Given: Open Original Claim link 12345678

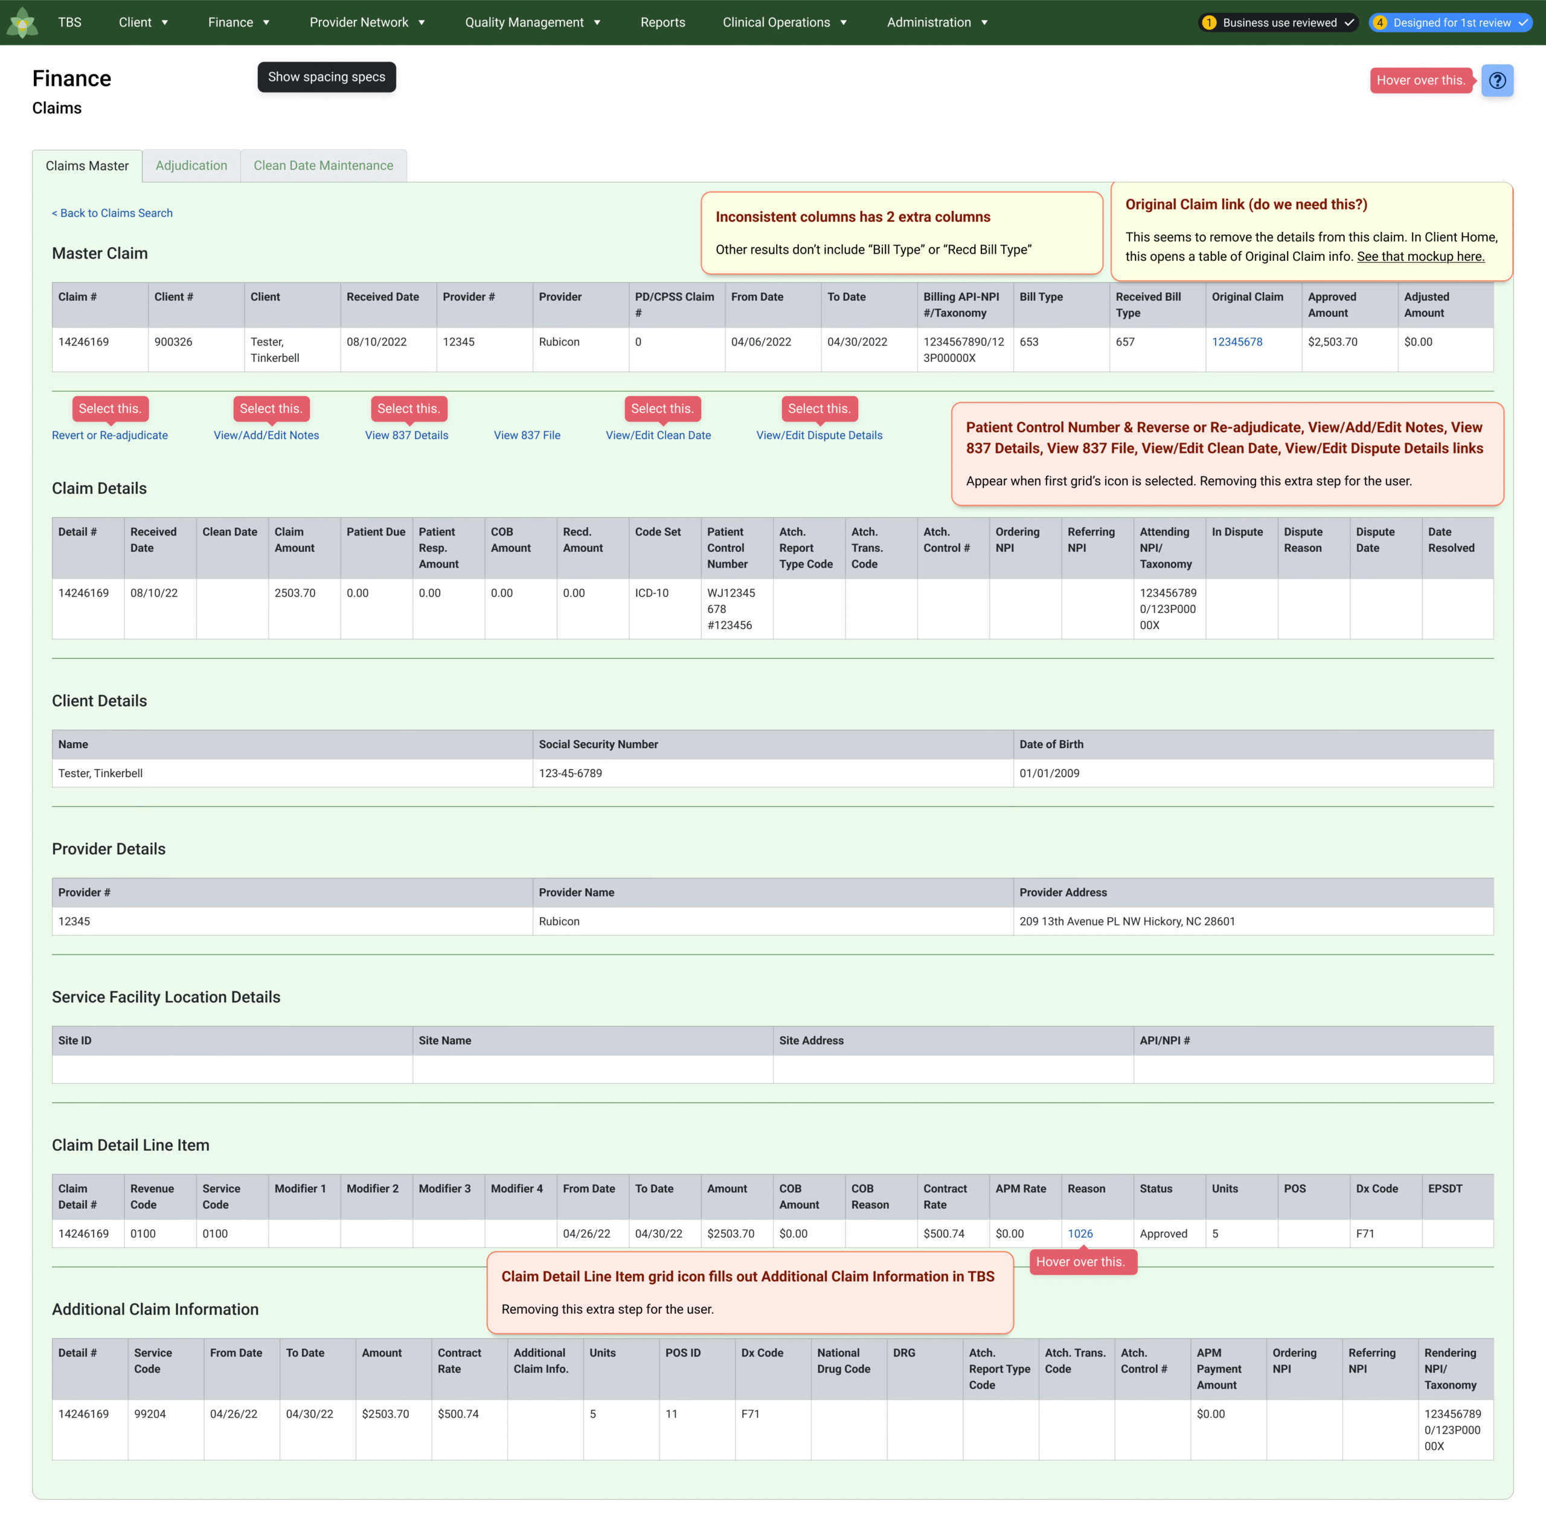Looking at the screenshot, I should [1236, 342].
